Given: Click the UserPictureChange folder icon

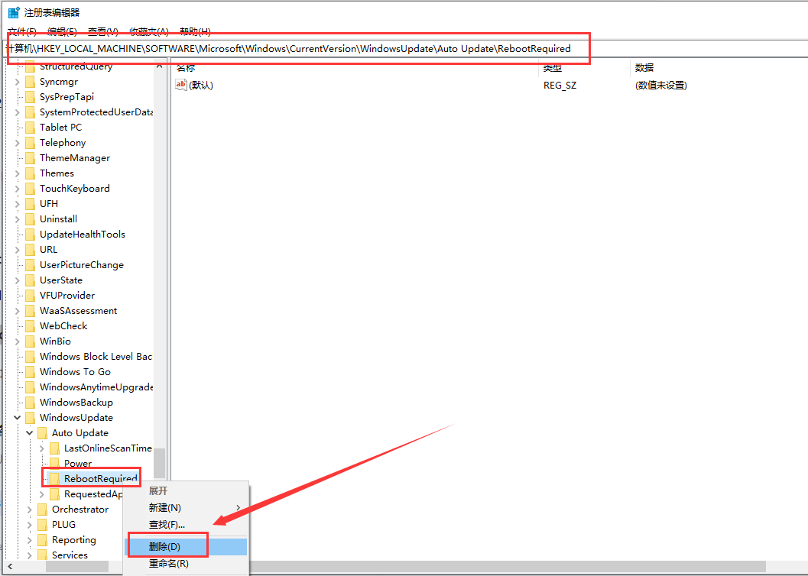Looking at the screenshot, I should (x=31, y=264).
